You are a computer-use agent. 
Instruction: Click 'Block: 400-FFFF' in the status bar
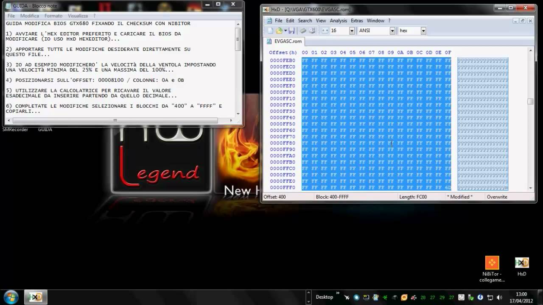332,197
